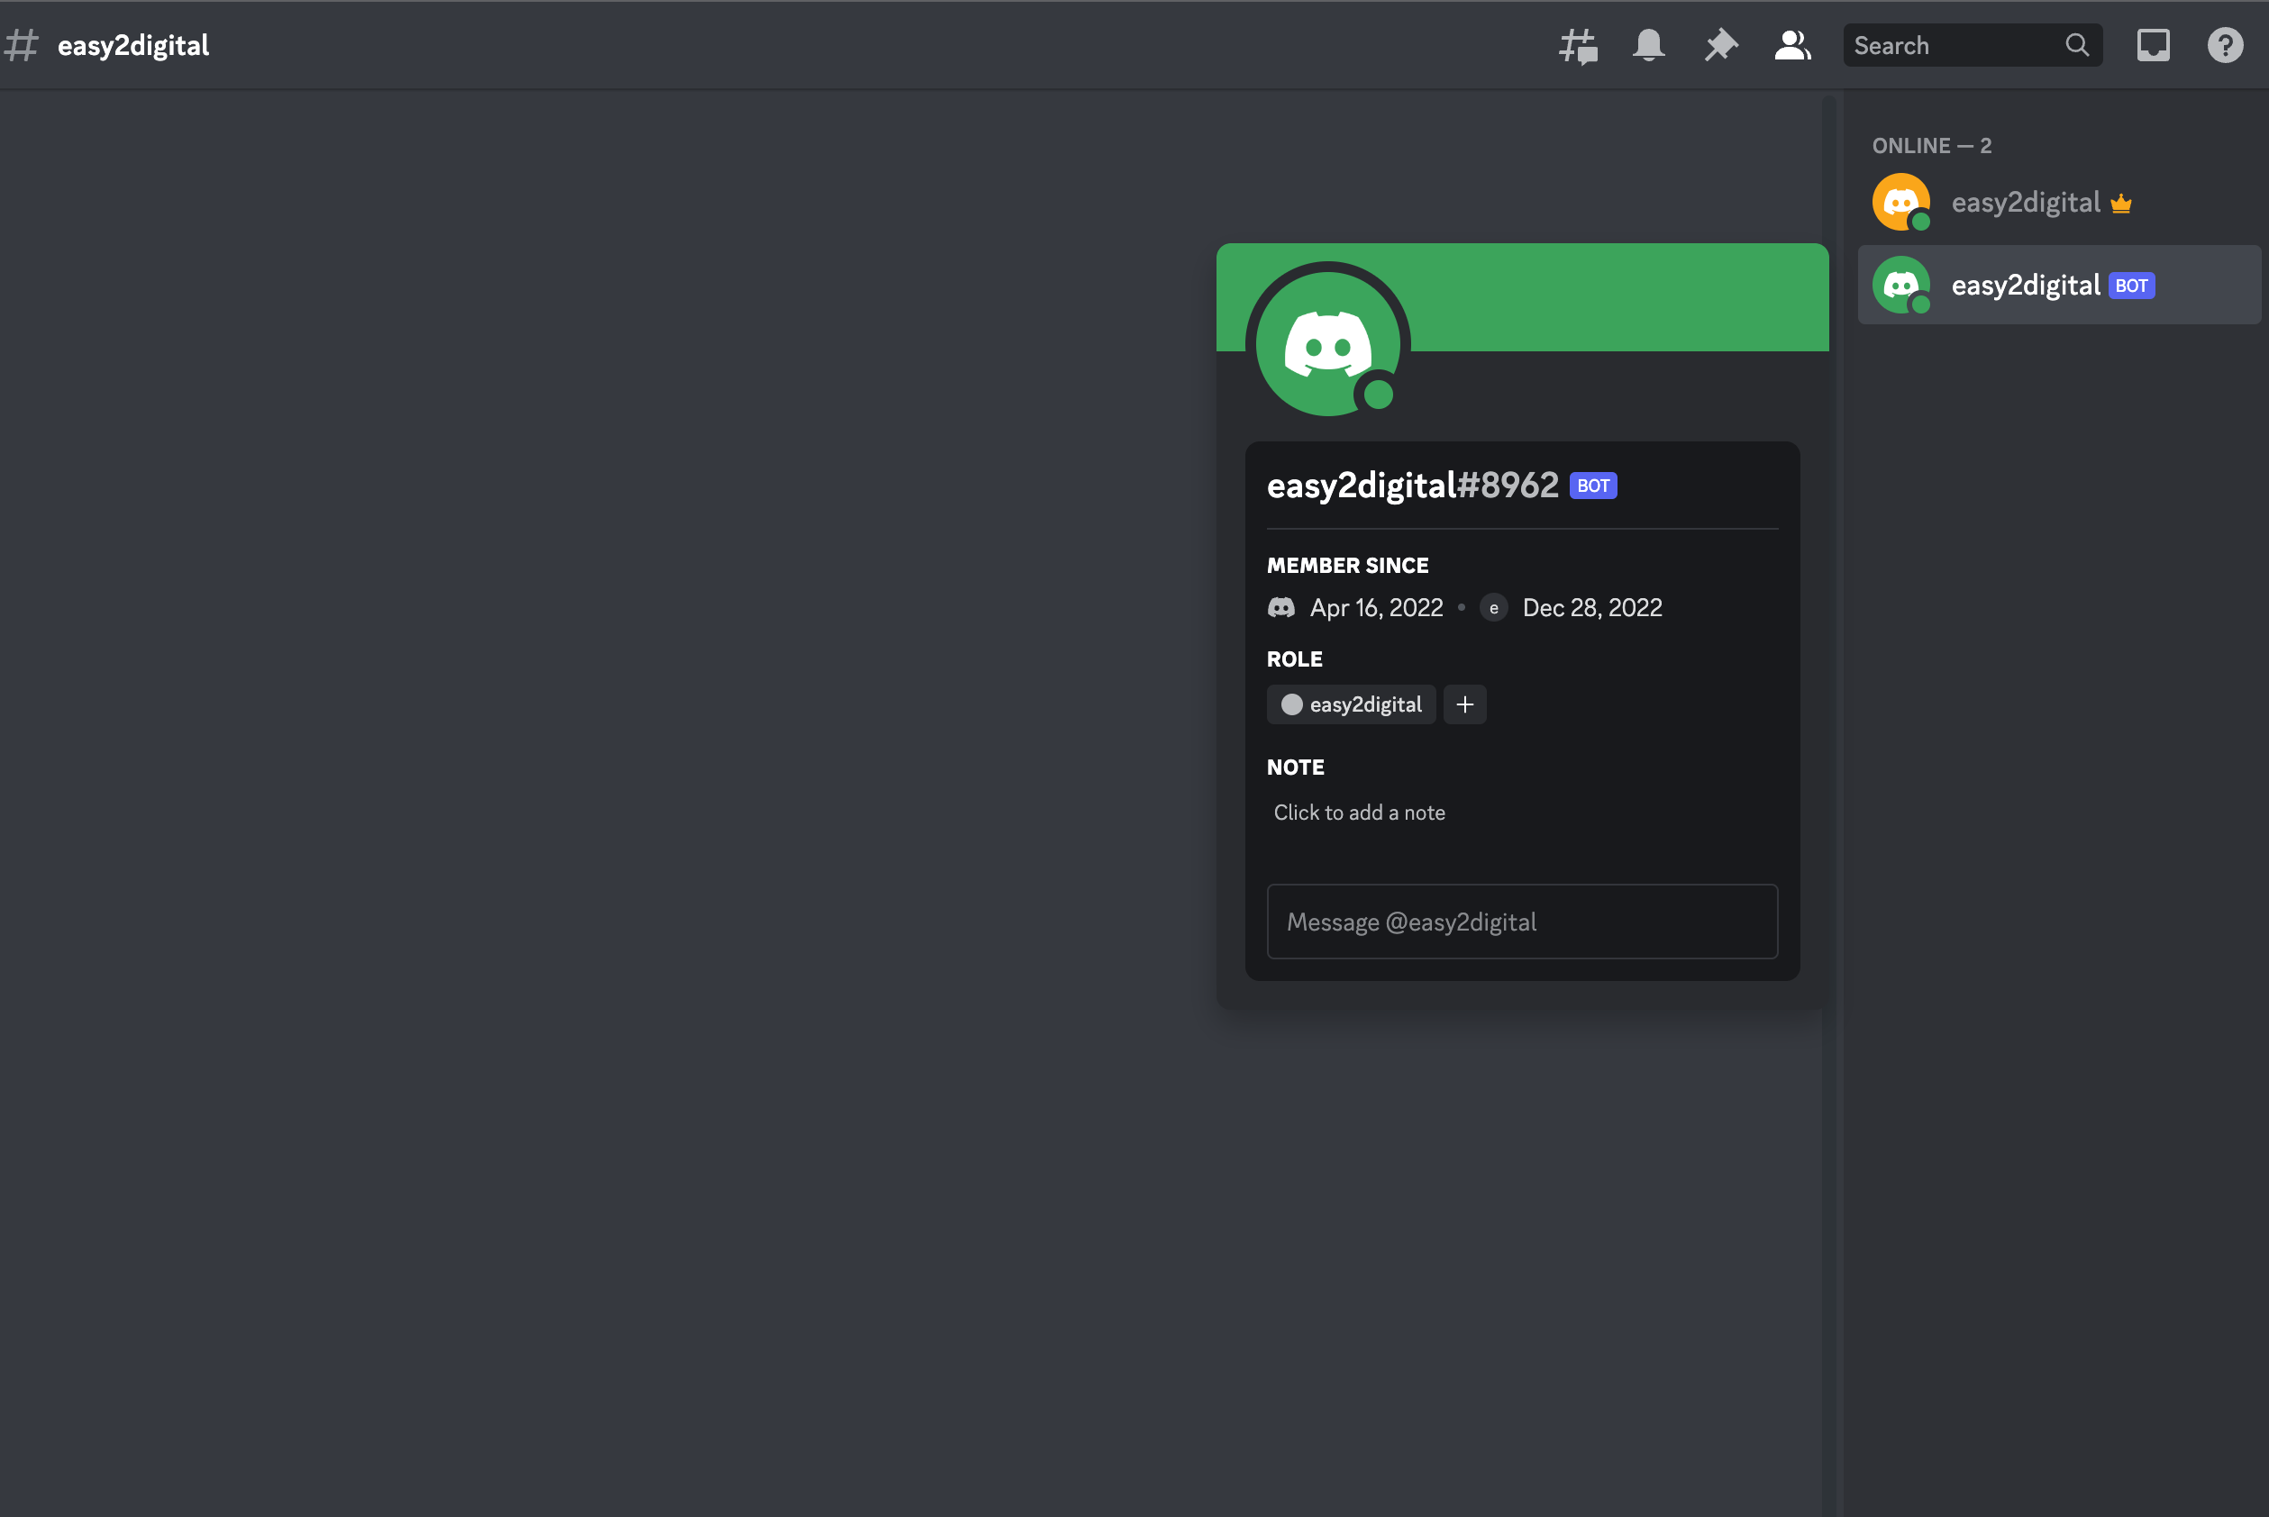The height and width of the screenshot is (1517, 2269).
Task: Open the Threads icon in header
Action: pos(1577,45)
